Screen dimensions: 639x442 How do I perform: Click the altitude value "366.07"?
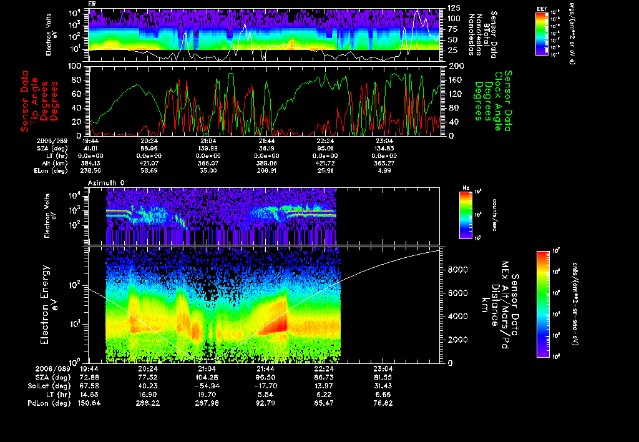(208, 163)
